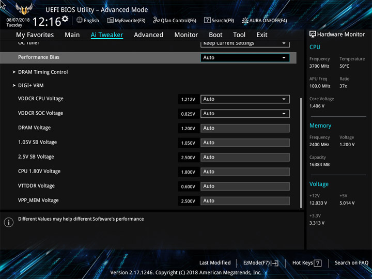This screenshot has width=372, height=279.
Task: Switch to EzMode(F7)
Action: [x=261, y=263]
